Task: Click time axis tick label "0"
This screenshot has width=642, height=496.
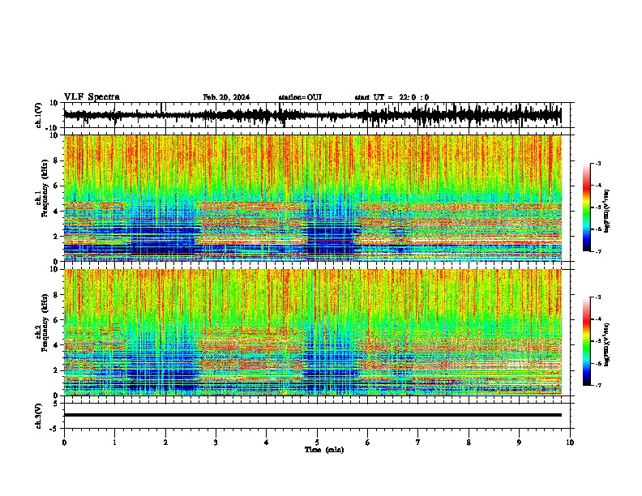Action: pos(64,443)
